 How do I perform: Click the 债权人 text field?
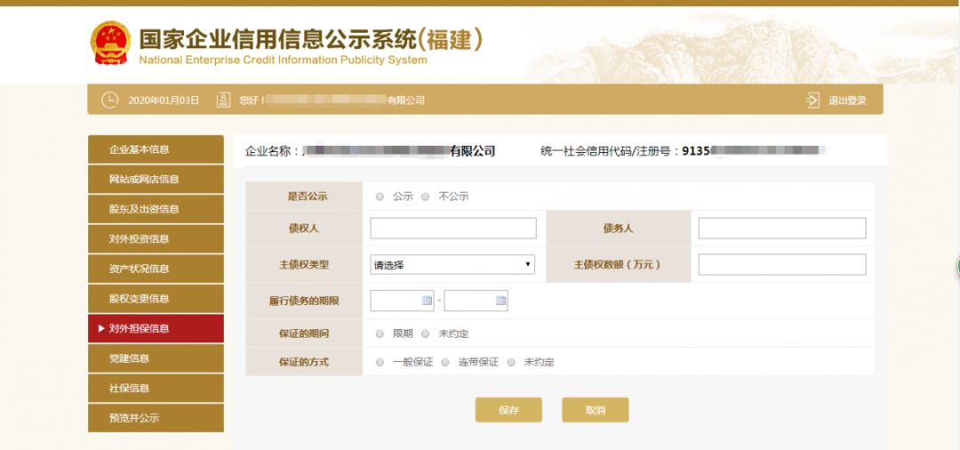(x=453, y=229)
